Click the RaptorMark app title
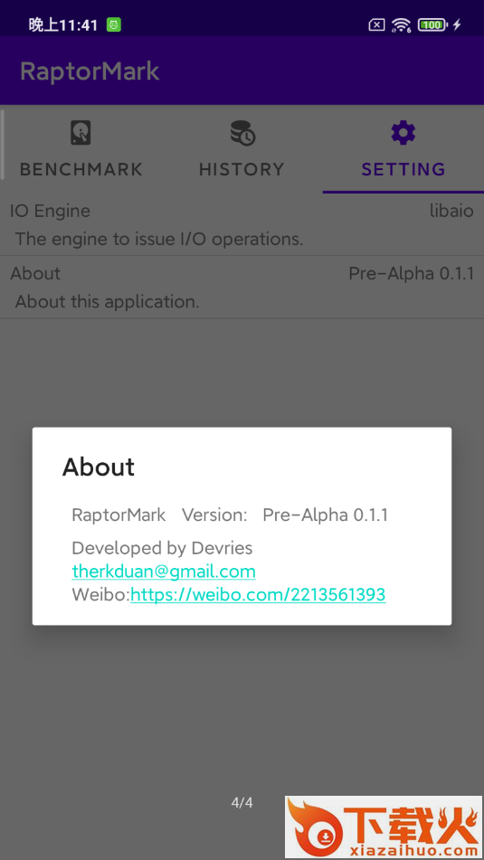Image resolution: width=484 pixels, height=860 pixels. (x=90, y=71)
